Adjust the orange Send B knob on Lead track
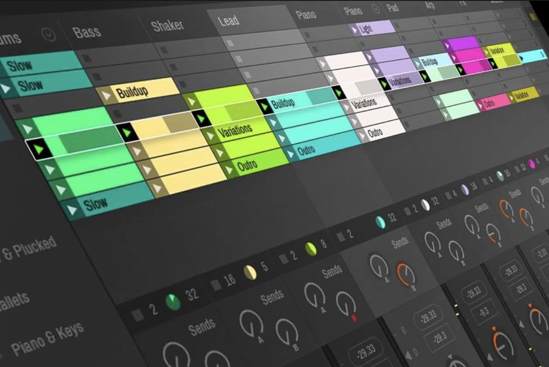The width and height of the screenshot is (549, 367). click(407, 274)
